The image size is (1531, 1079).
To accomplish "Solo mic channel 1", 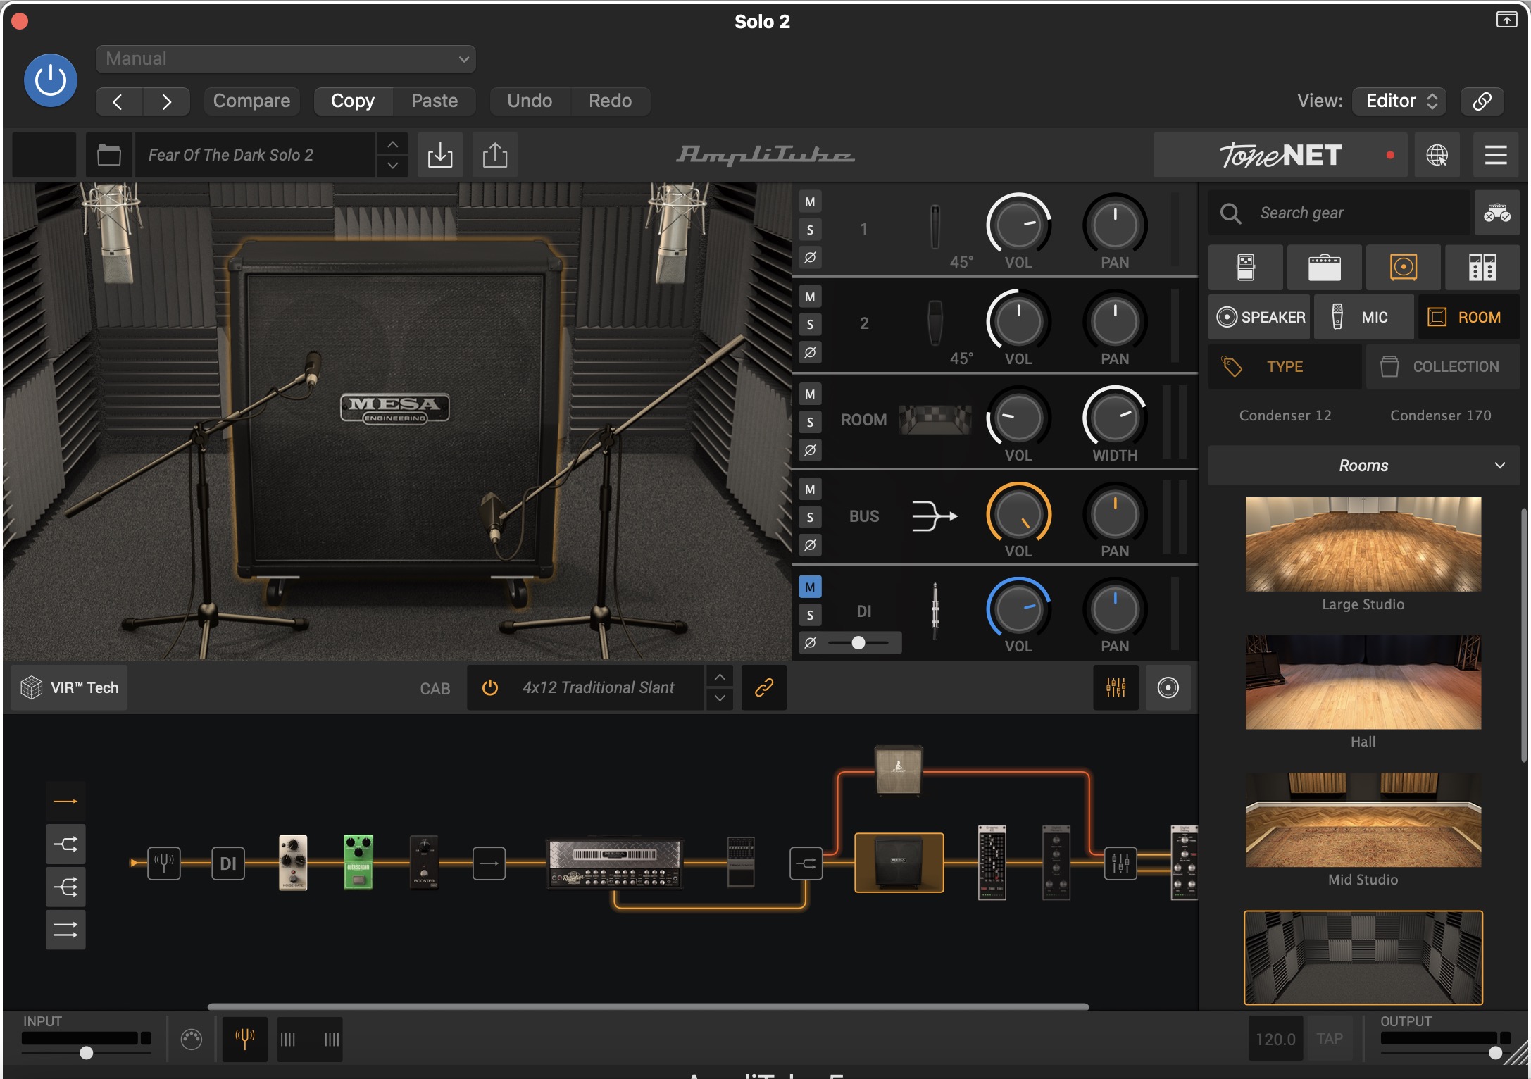I will click(810, 230).
